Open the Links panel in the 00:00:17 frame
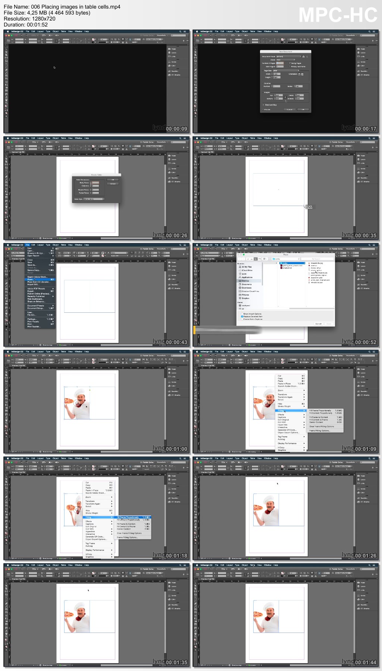This screenshot has height=671, width=382. tap(360, 56)
